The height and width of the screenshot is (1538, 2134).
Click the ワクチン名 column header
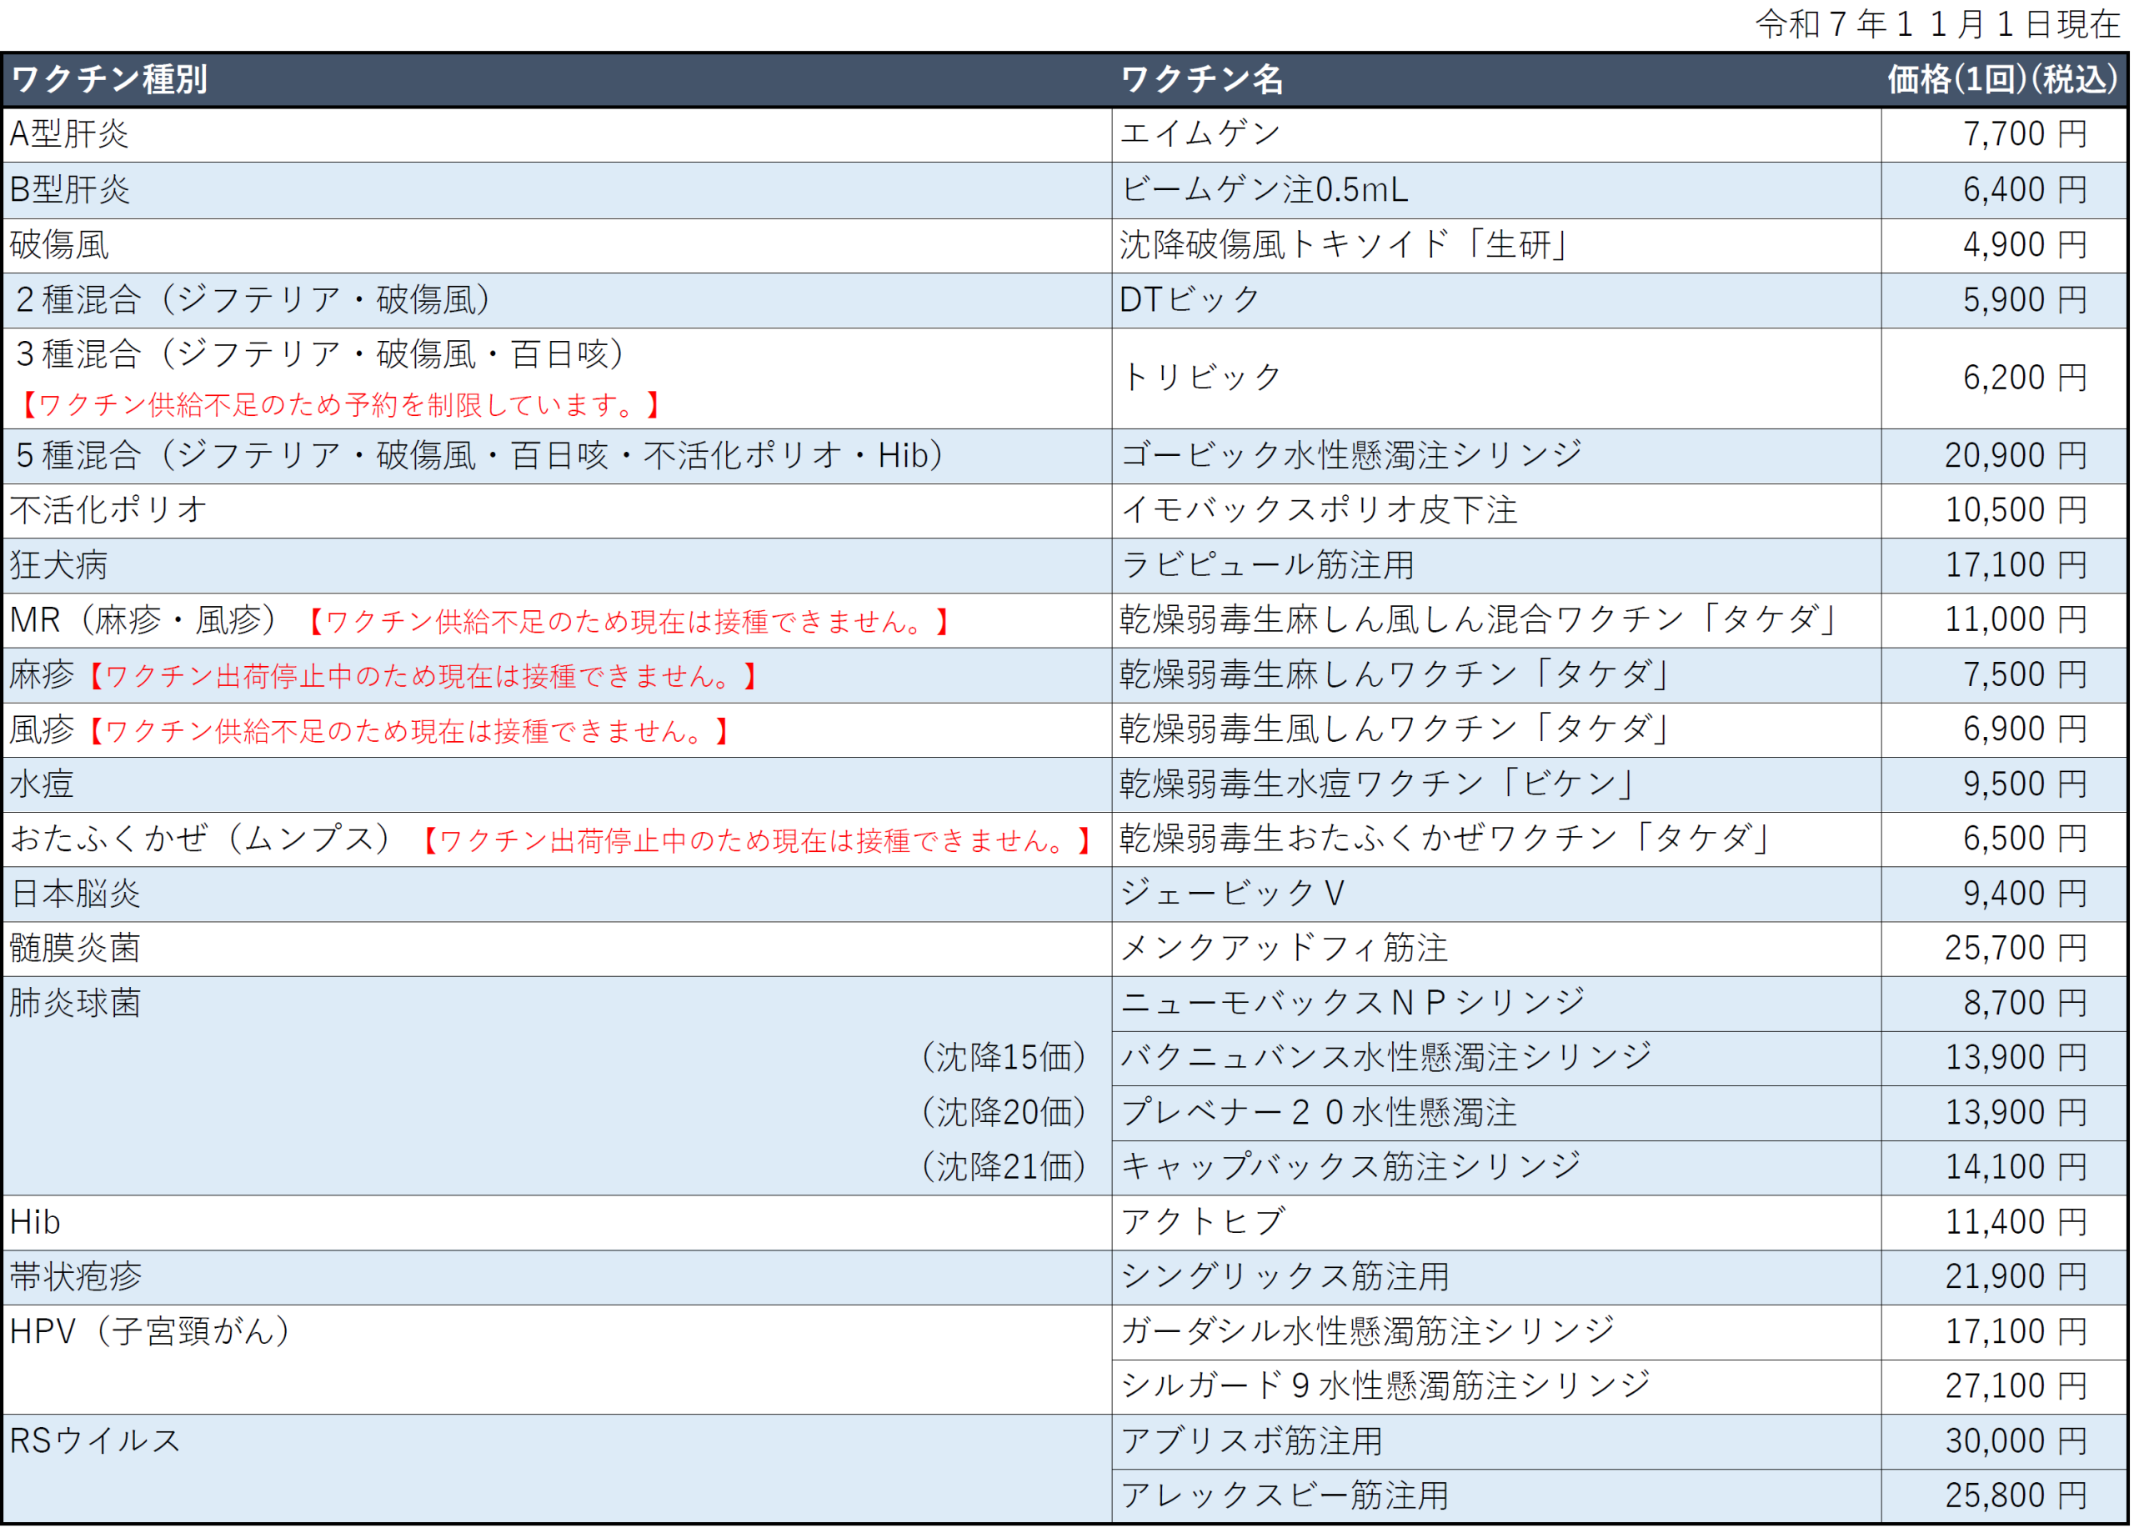tap(1200, 80)
